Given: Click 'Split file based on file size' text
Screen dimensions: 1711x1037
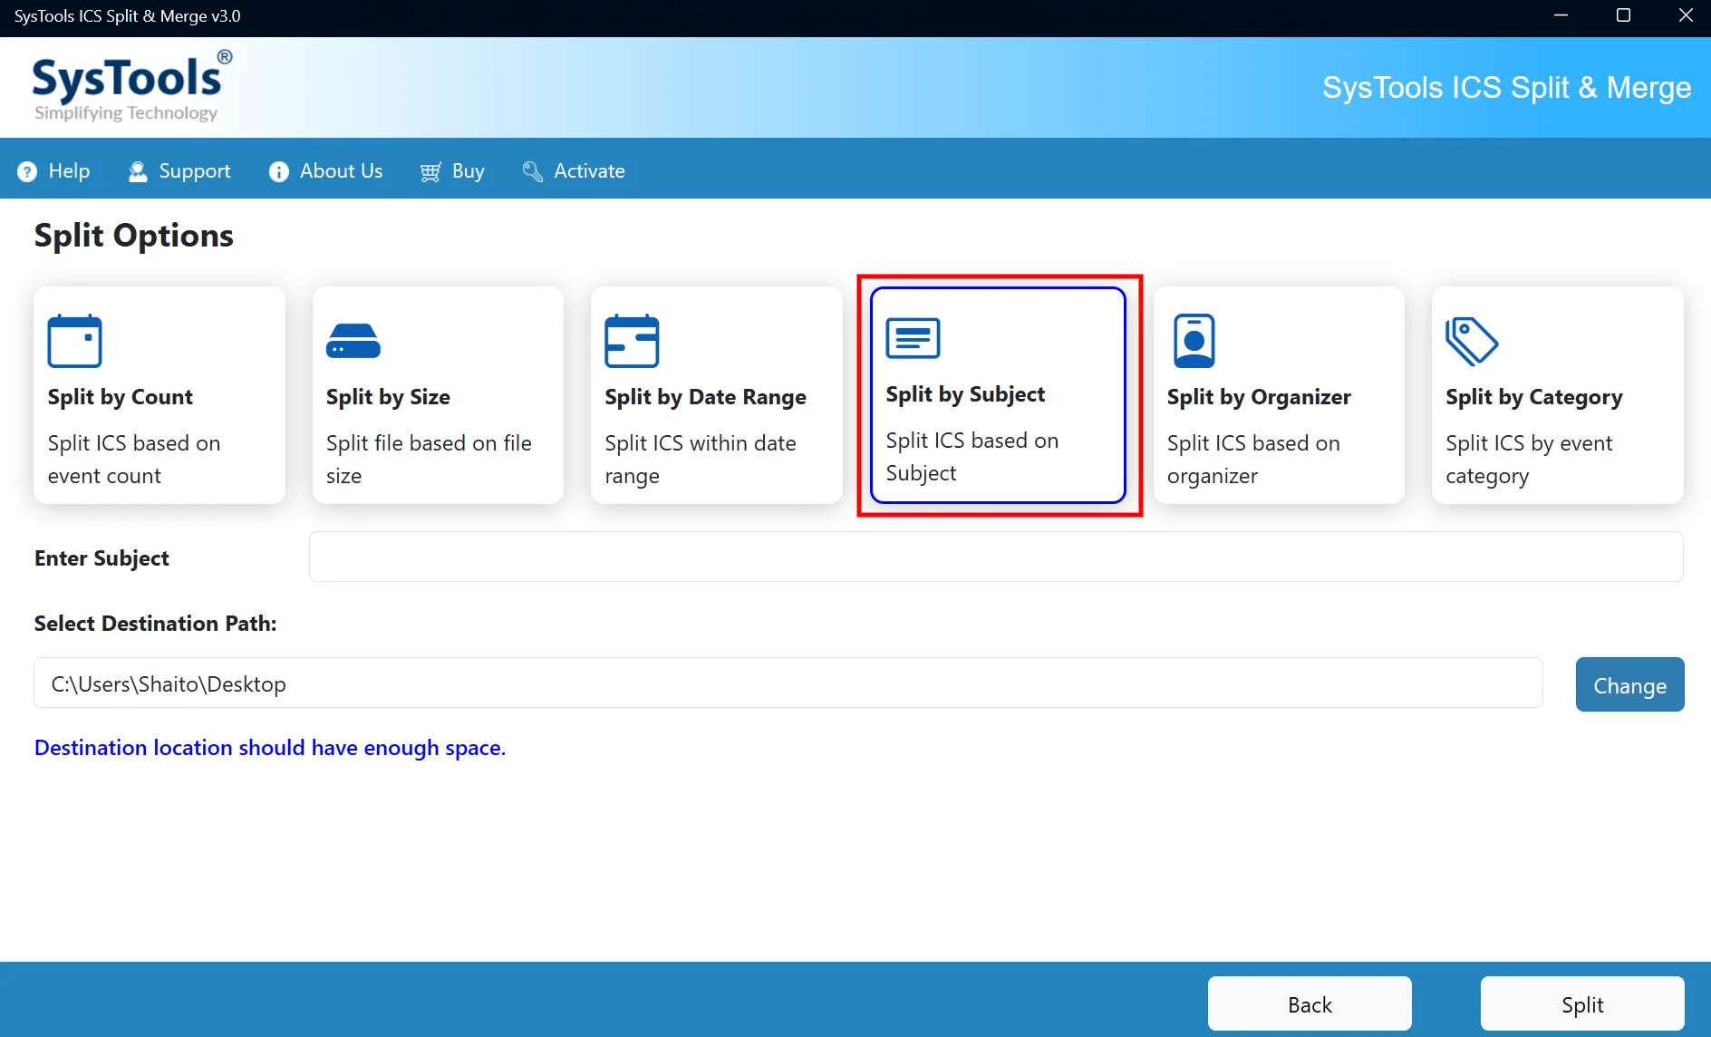Looking at the screenshot, I should (x=429, y=460).
